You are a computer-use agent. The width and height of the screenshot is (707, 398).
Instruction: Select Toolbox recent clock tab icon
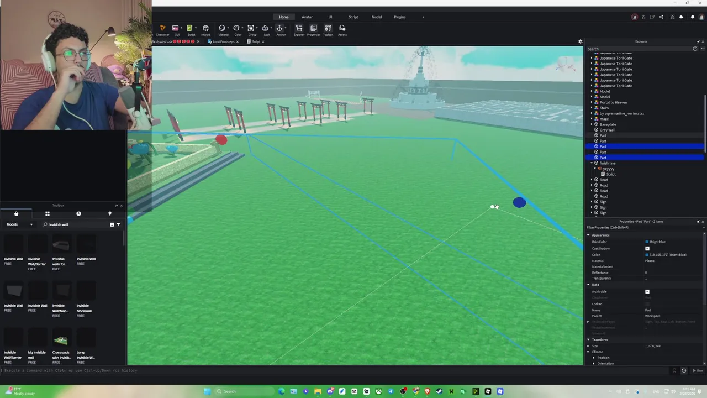pyautogui.click(x=78, y=214)
